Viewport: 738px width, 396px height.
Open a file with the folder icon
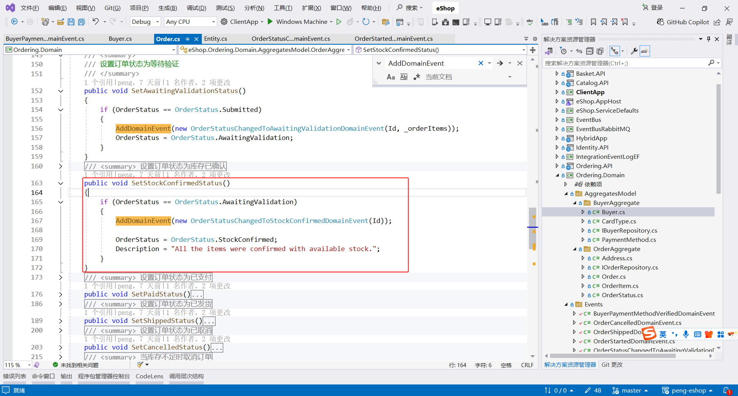point(60,22)
